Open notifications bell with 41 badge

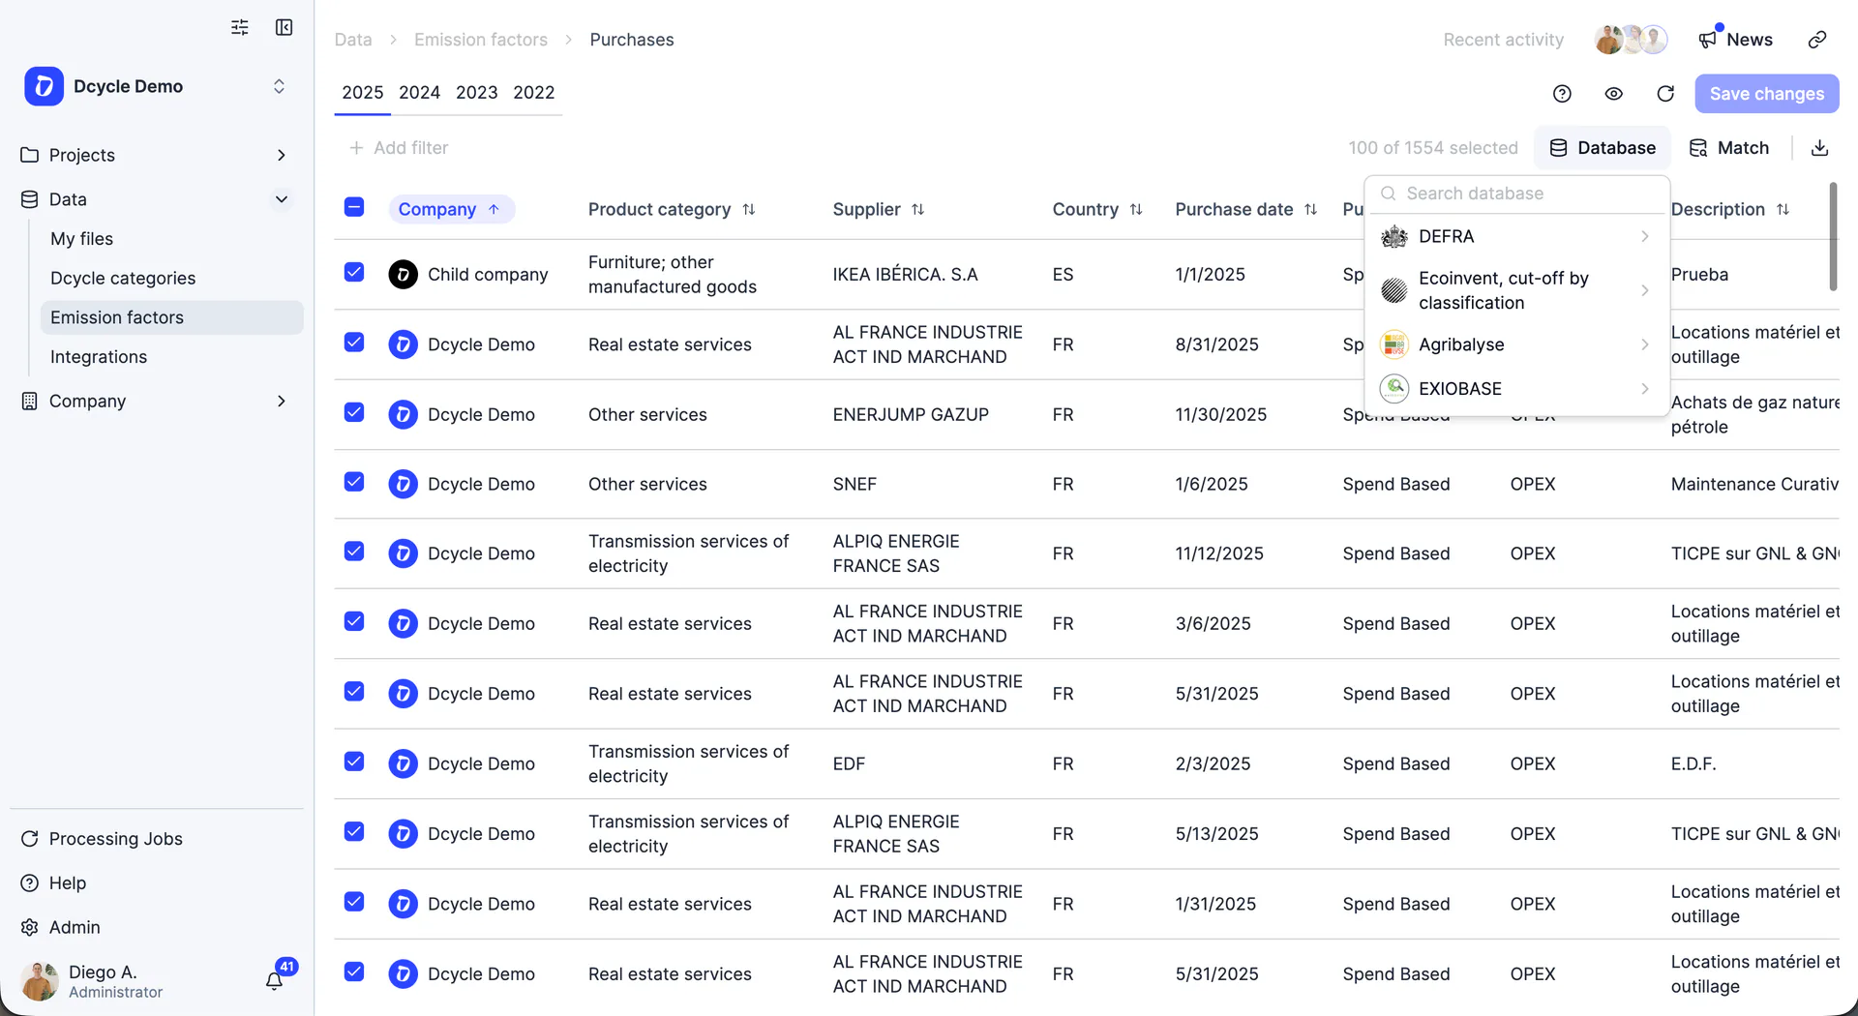click(x=275, y=980)
